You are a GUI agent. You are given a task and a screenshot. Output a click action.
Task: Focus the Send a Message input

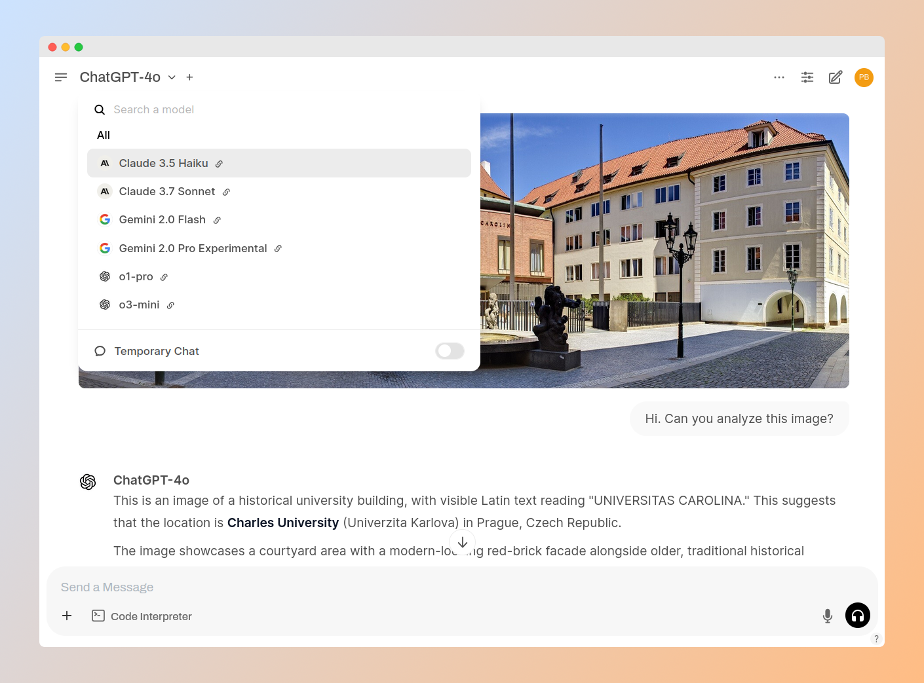click(x=462, y=587)
